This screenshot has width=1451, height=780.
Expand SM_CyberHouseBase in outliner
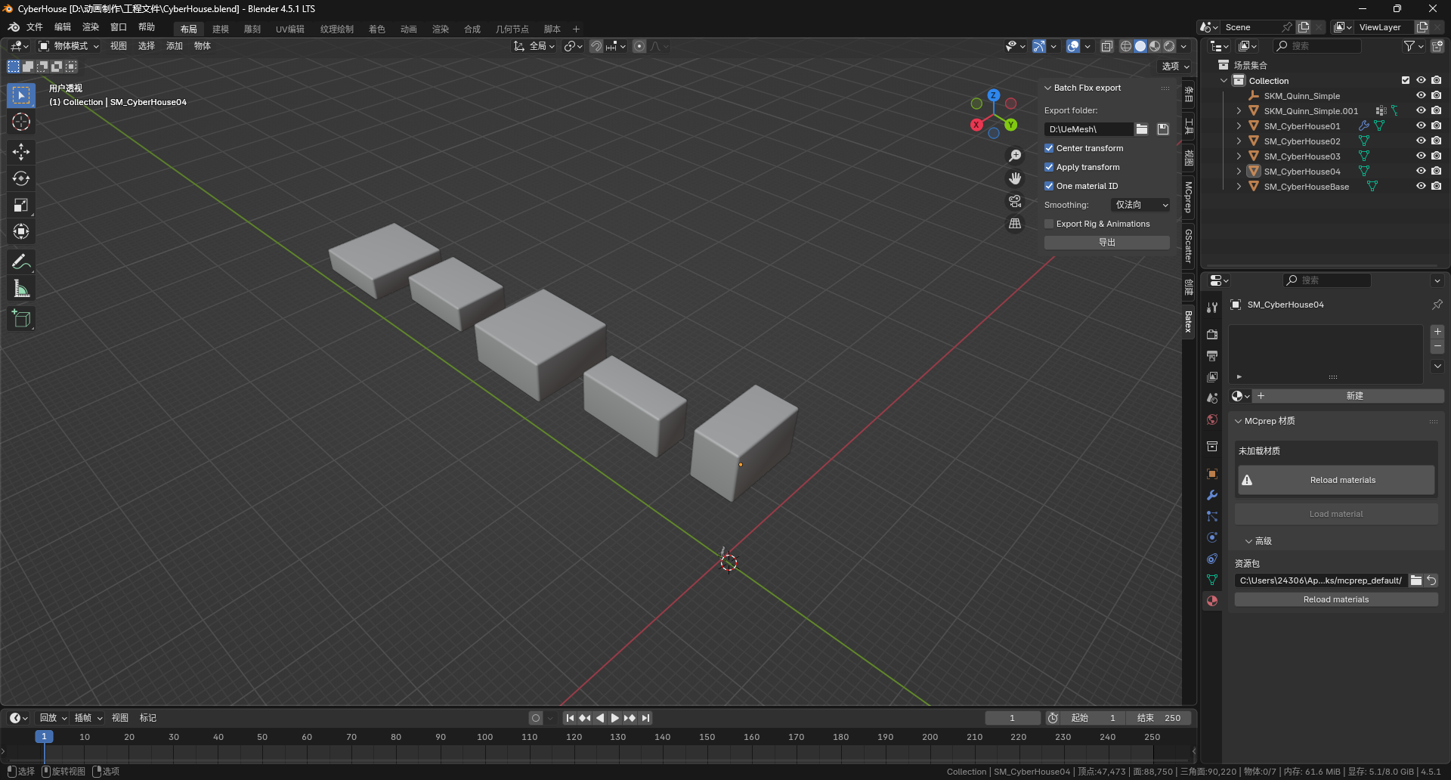1239,187
